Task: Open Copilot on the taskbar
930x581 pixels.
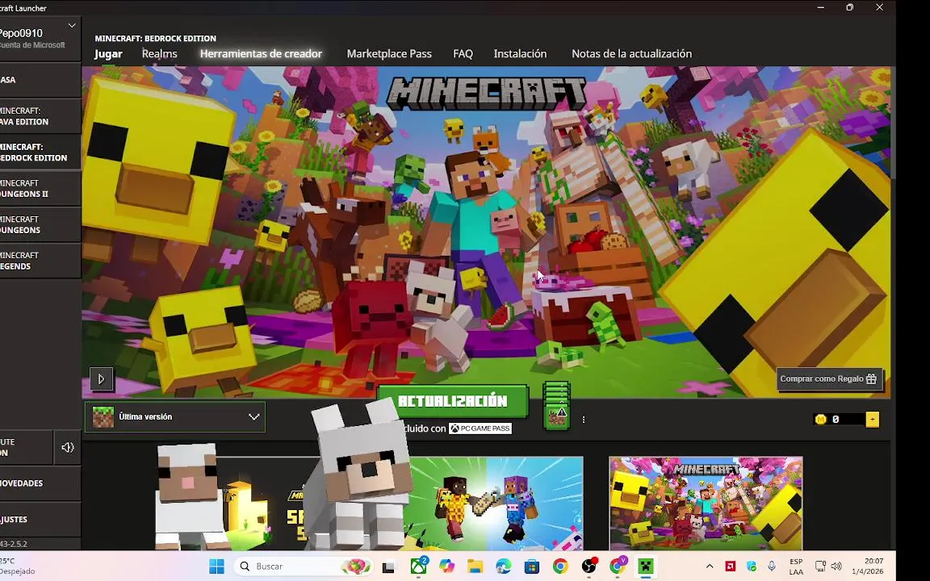Action: coord(446,566)
